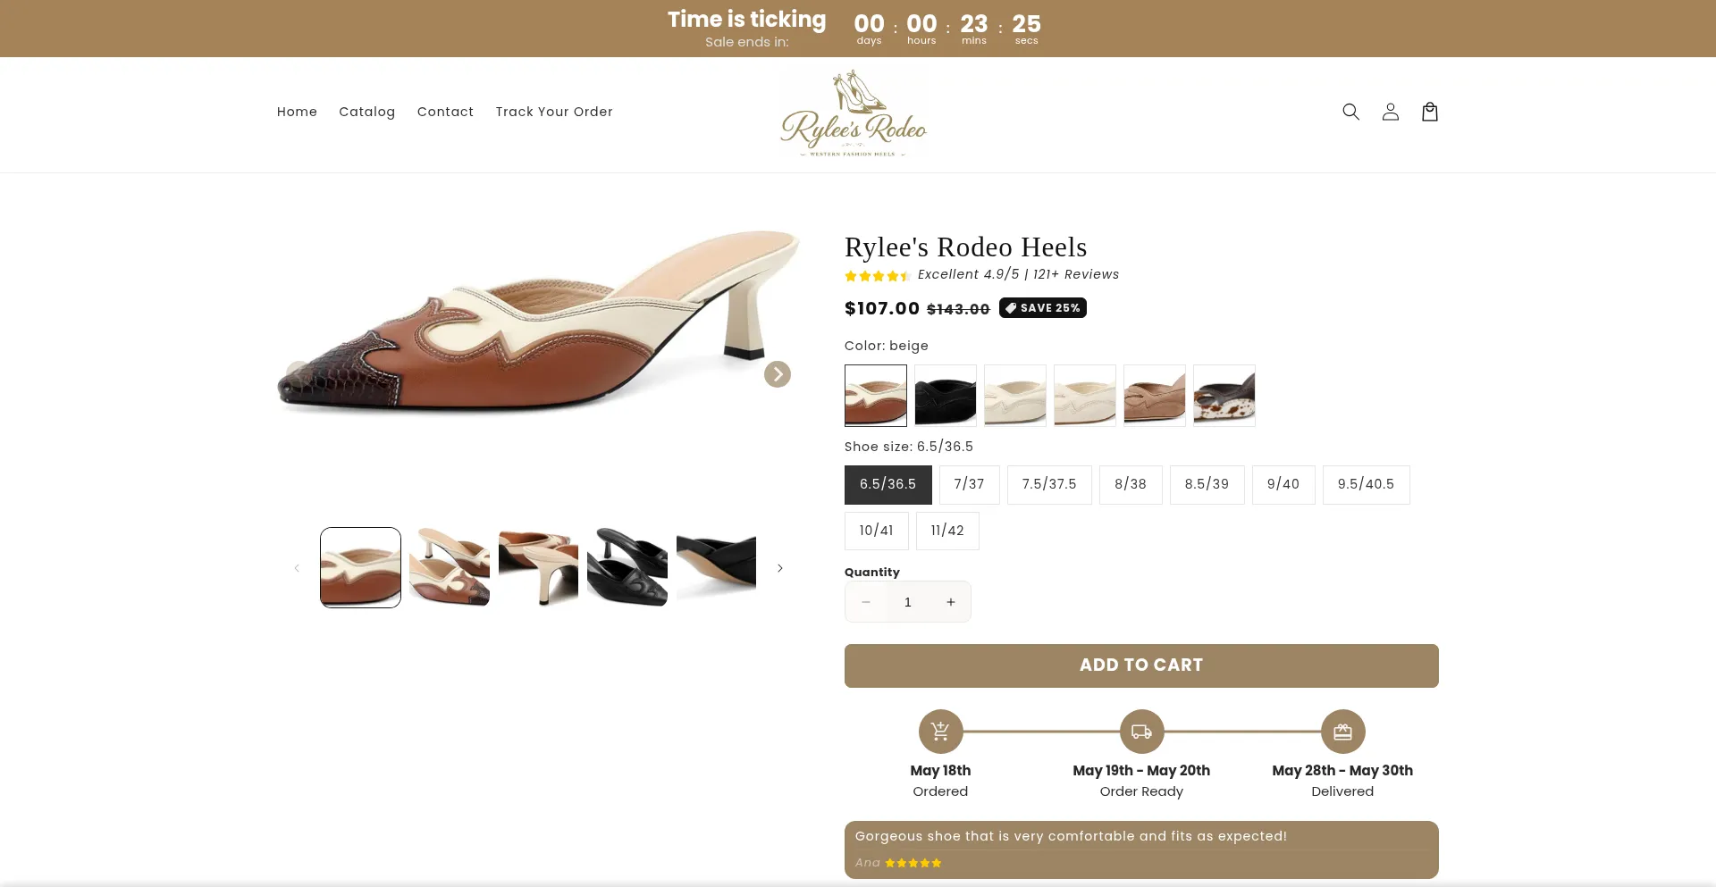Viewport: 1716px width, 887px height.
Task: Select fourth thumbnail of black heels pair
Action: point(627,567)
